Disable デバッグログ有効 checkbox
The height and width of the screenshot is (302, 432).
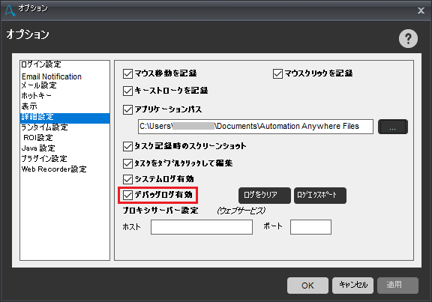[127, 195]
